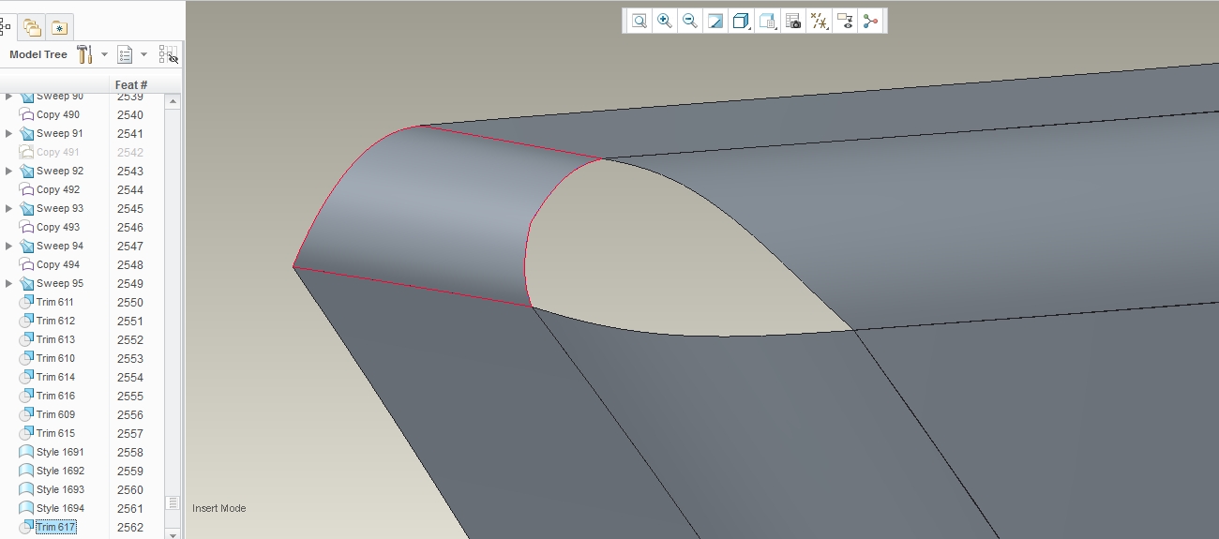Open the Datum Display Filters dropdown
Screen dimensions: 1219x539
(820, 21)
